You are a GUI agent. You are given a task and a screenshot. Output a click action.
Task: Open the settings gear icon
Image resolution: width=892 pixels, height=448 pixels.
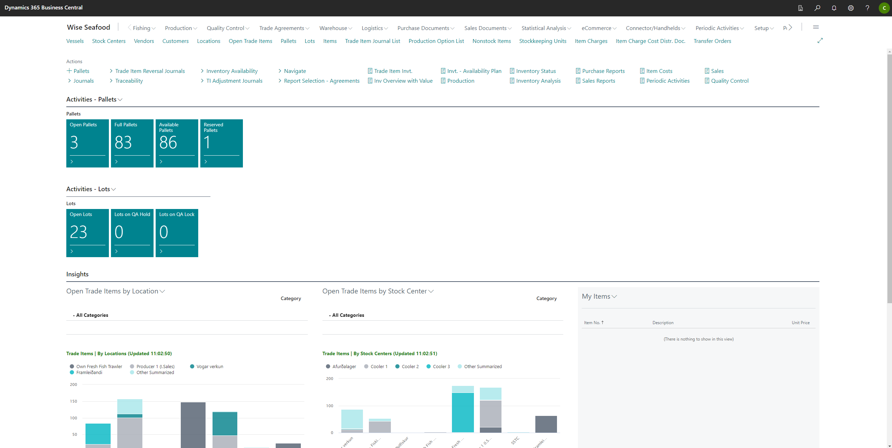tap(851, 8)
